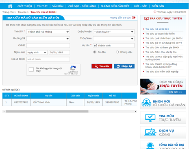Open the search guide icon beside Hướng dẫn tra cứu

click(134, 18)
